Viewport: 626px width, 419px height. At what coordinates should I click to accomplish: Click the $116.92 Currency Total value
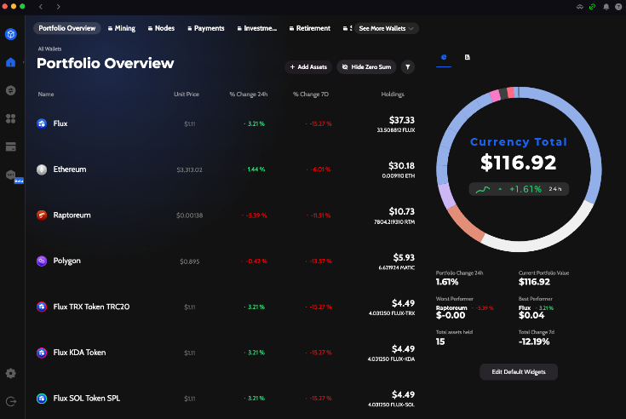pos(518,163)
